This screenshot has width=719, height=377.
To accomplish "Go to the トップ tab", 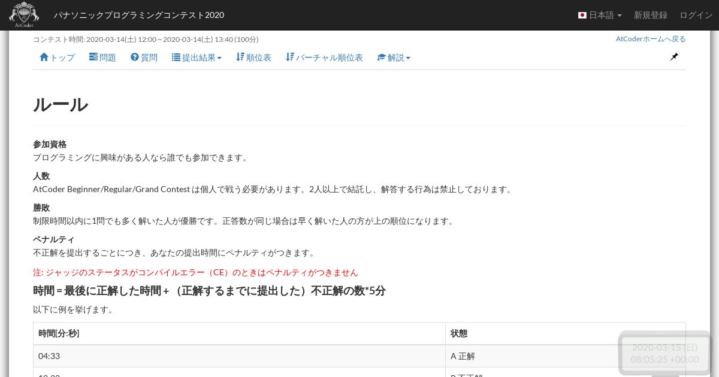I will (x=57, y=57).
